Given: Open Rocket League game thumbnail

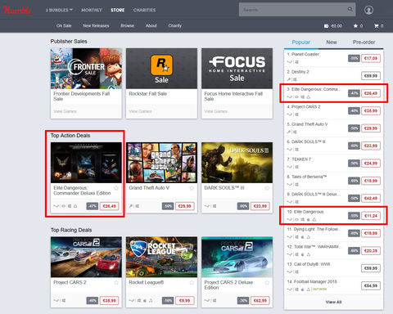Looking at the screenshot, I should (161, 257).
